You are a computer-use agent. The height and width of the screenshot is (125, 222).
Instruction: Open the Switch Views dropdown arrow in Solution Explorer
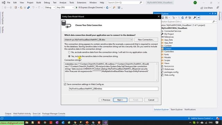click(x=169, y=18)
